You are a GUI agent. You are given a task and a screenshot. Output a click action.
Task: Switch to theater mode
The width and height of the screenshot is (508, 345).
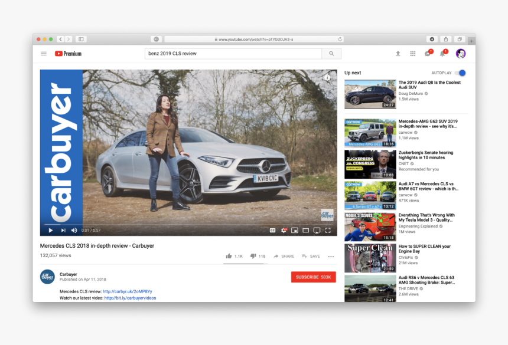coord(305,230)
